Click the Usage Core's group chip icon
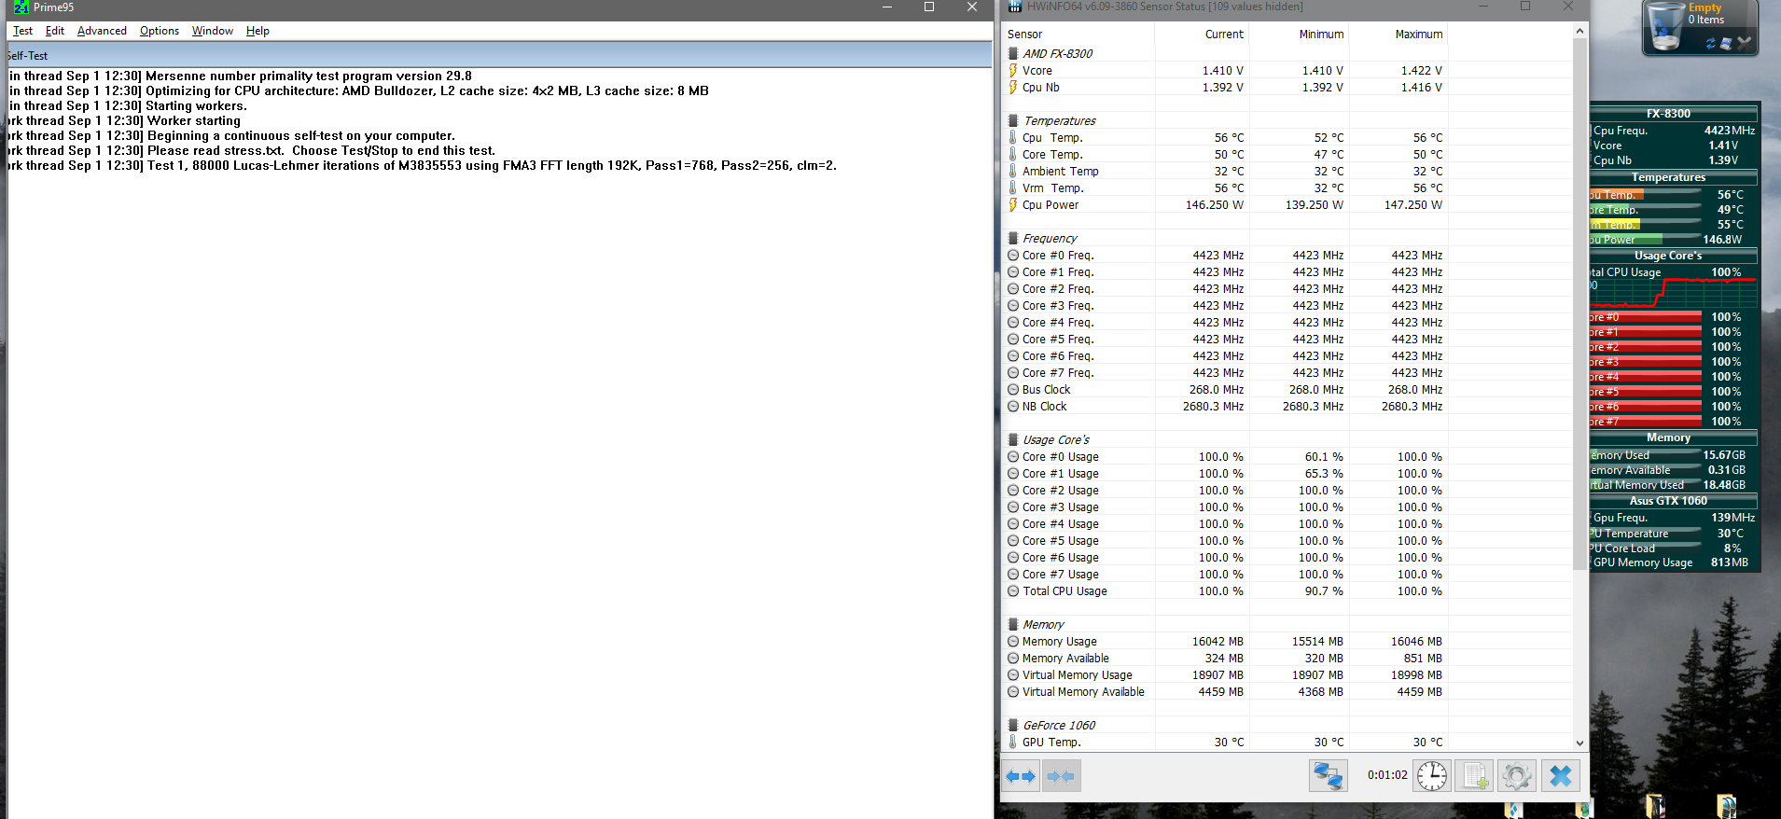Viewport: 1781px width, 819px height. (1013, 439)
